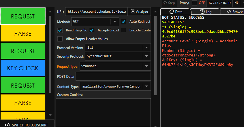Select the blue KEY CHECK block
The image size is (244, 127).
tap(22, 68)
